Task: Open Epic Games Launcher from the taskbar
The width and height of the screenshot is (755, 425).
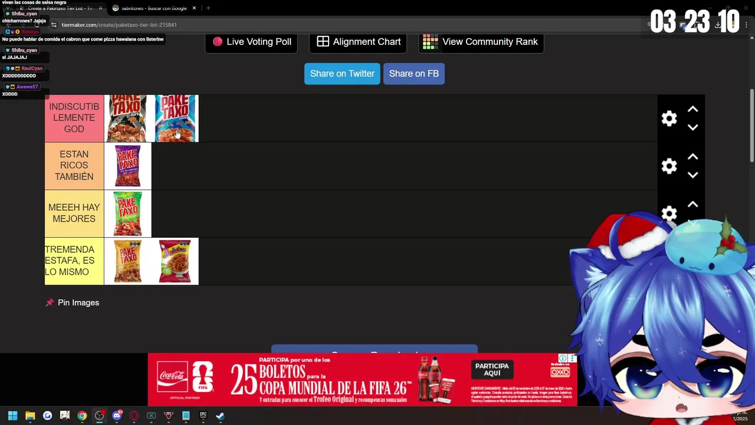Action: coord(203,416)
